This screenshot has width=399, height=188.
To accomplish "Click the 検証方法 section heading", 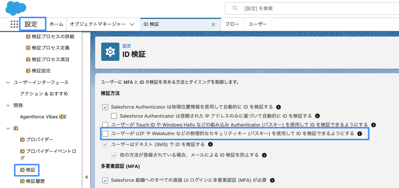I will 110,94.
